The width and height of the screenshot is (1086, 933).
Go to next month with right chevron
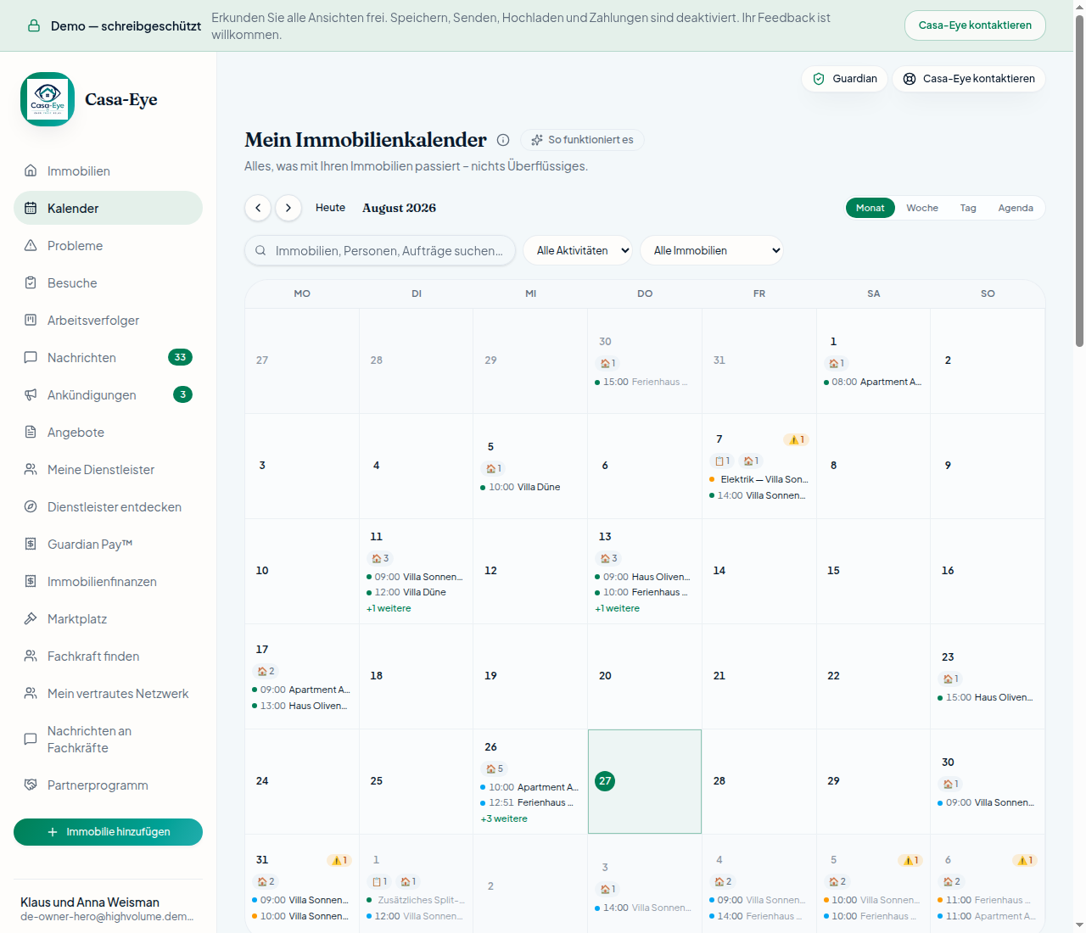[288, 208]
